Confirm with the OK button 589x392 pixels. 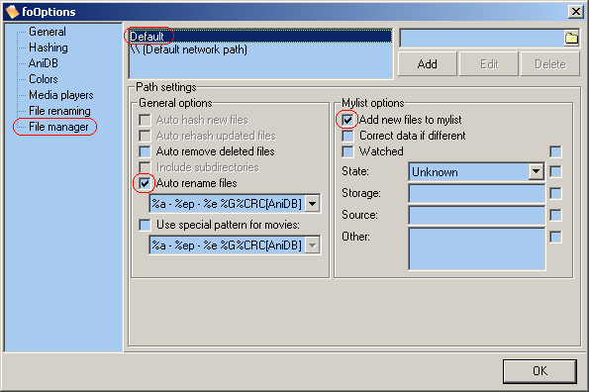coord(540,371)
